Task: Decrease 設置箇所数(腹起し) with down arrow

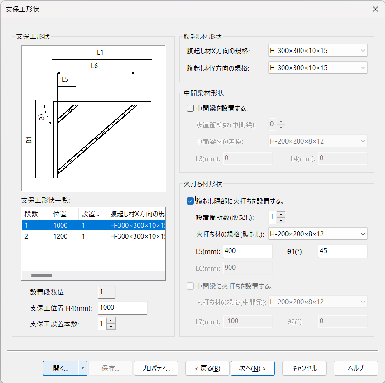Action: [x=281, y=220]
